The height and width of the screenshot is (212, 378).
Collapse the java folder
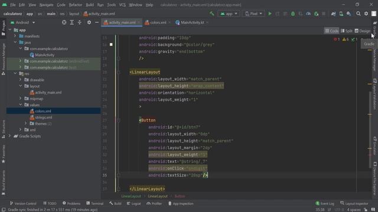click(15, 42)
